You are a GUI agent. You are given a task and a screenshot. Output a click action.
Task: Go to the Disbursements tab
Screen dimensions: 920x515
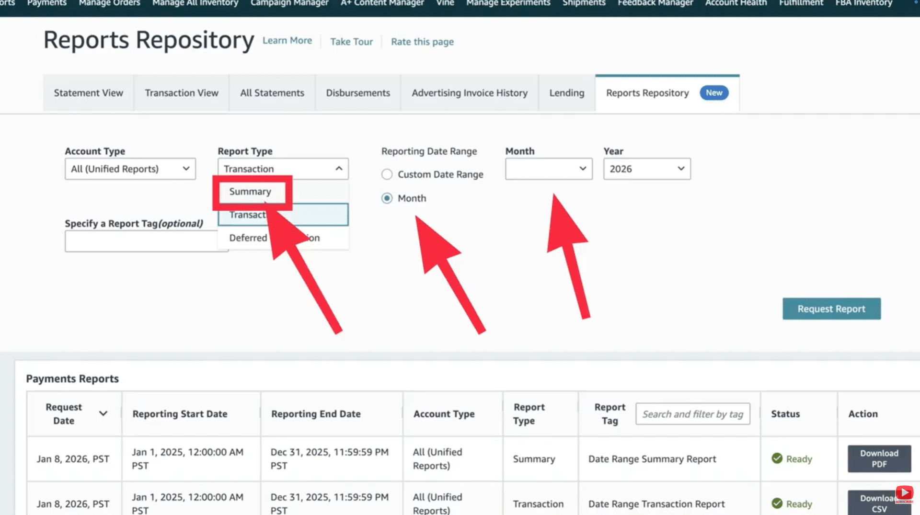click(x=358, y=93)
